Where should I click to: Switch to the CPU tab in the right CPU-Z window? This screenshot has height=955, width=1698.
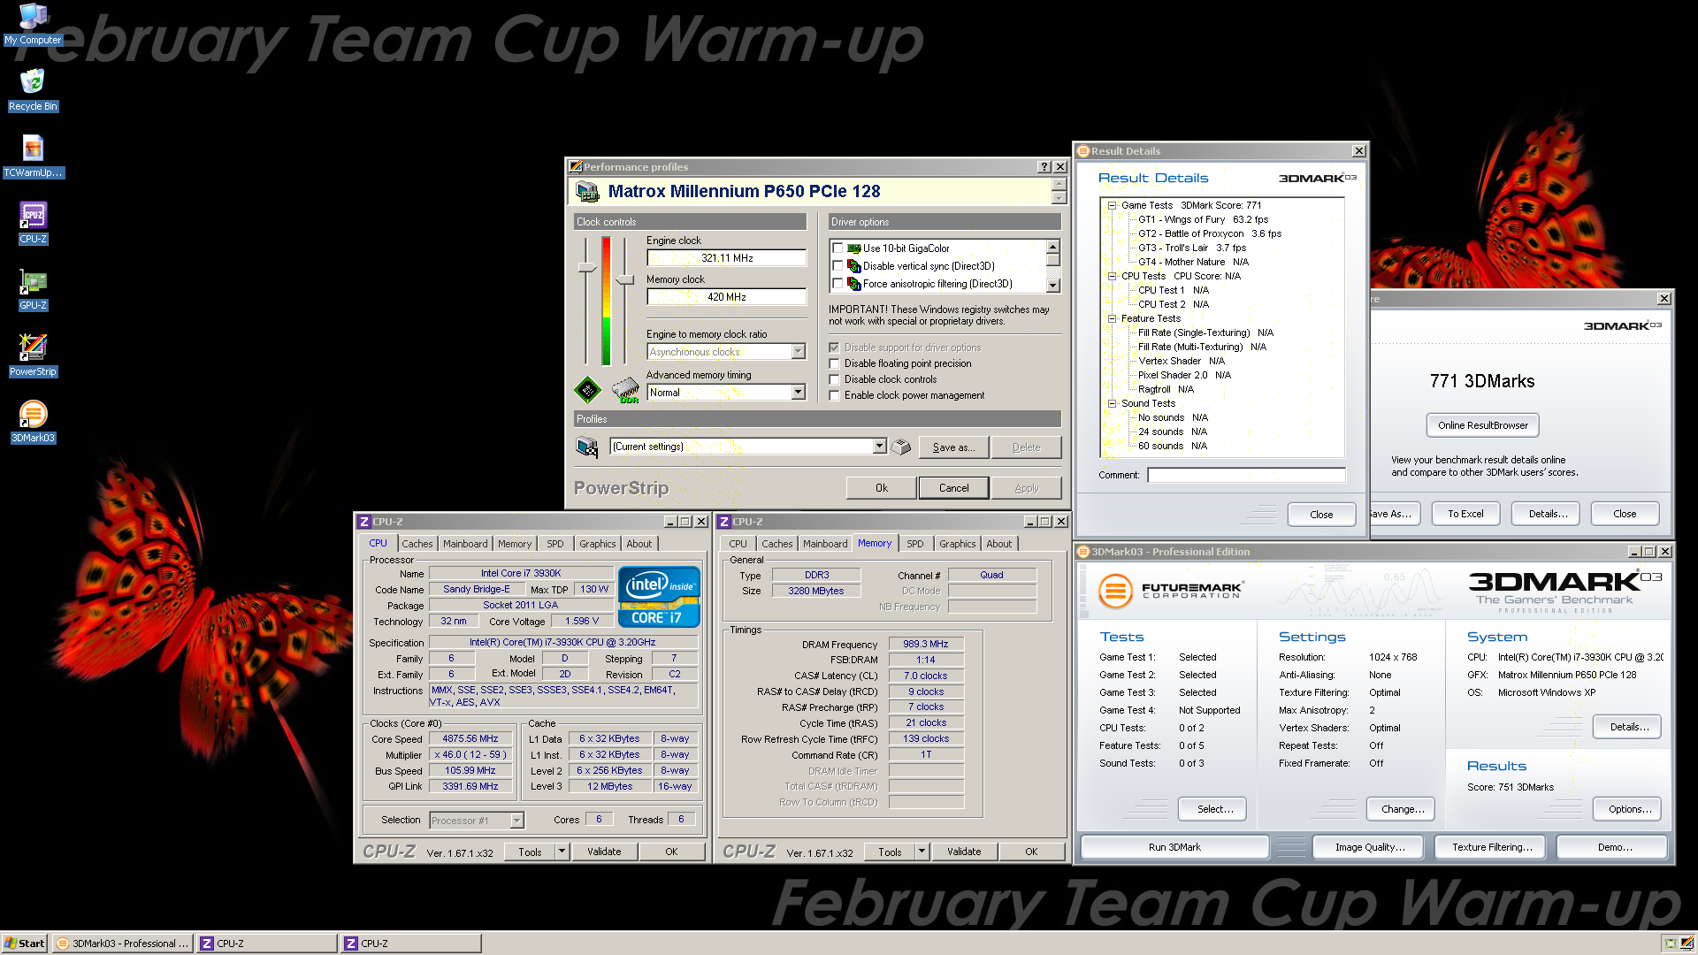coord(738,544)
